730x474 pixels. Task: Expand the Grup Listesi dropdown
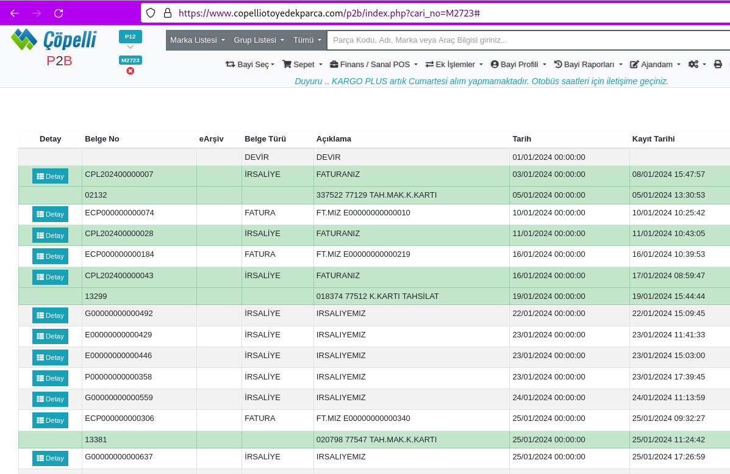click(x=259, y=40)
